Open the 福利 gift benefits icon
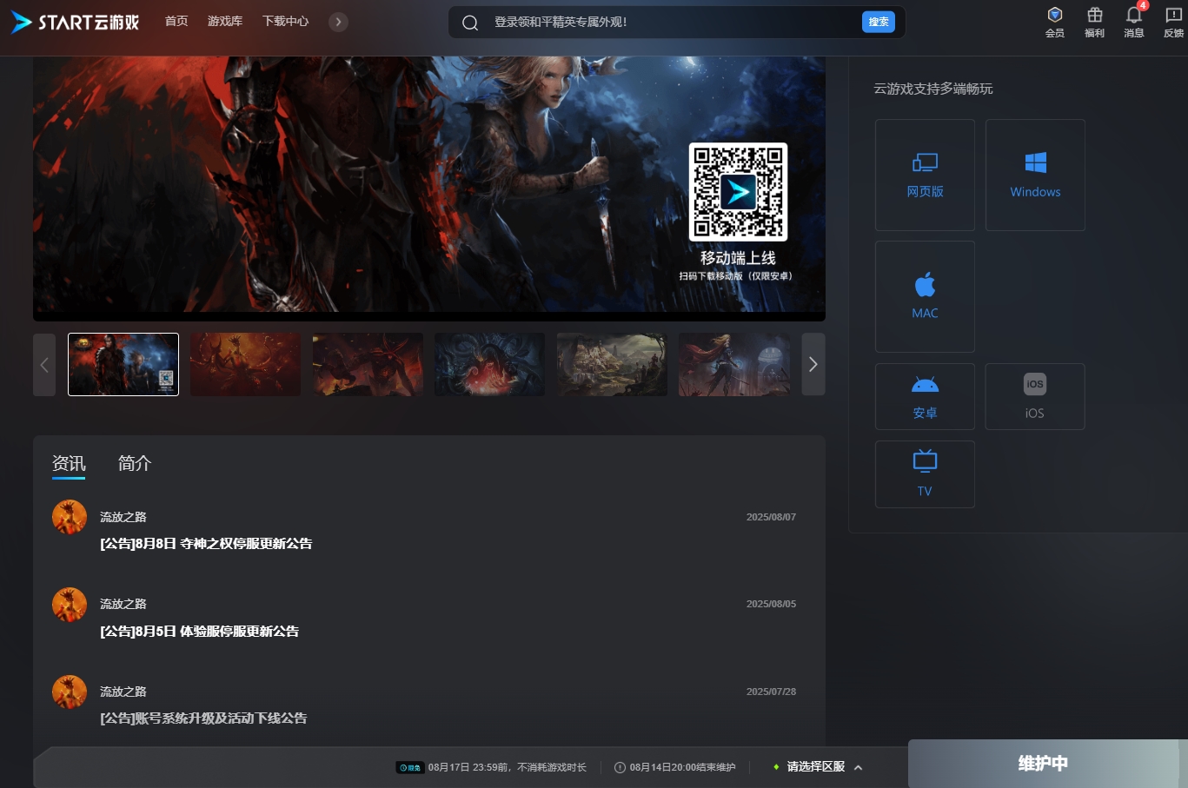The image size is (1188, 788). pyautogui.click(x=1095, y=22)
